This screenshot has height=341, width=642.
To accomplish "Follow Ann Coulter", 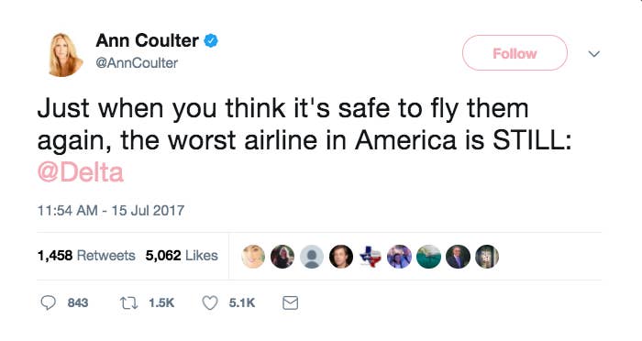I will click(x=515, y=53).
